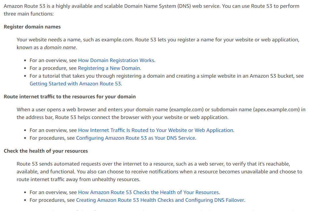Follow the Registering a New Domain link
323x211 pixels.
pyautogui.click(x=109, y=68)
